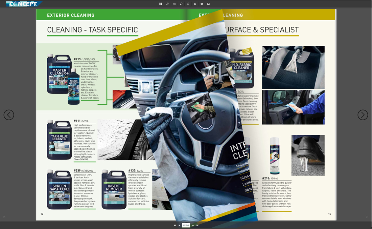Flip to the next page using the right arrow
Screen dimensions: 372x229
click(363, 115)
